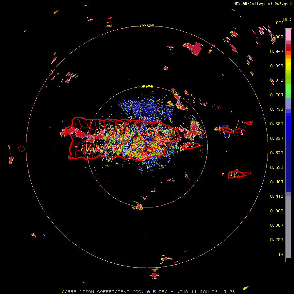Screen dimensions: 294x294
Task: Select the 0.307 legend value
Action: point(277,225)
